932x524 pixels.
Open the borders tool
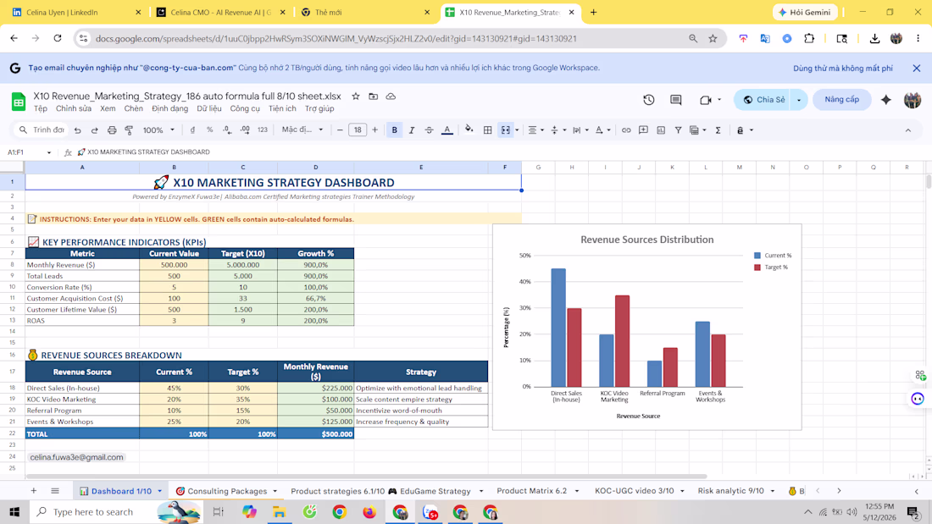(x=487, y=130)
